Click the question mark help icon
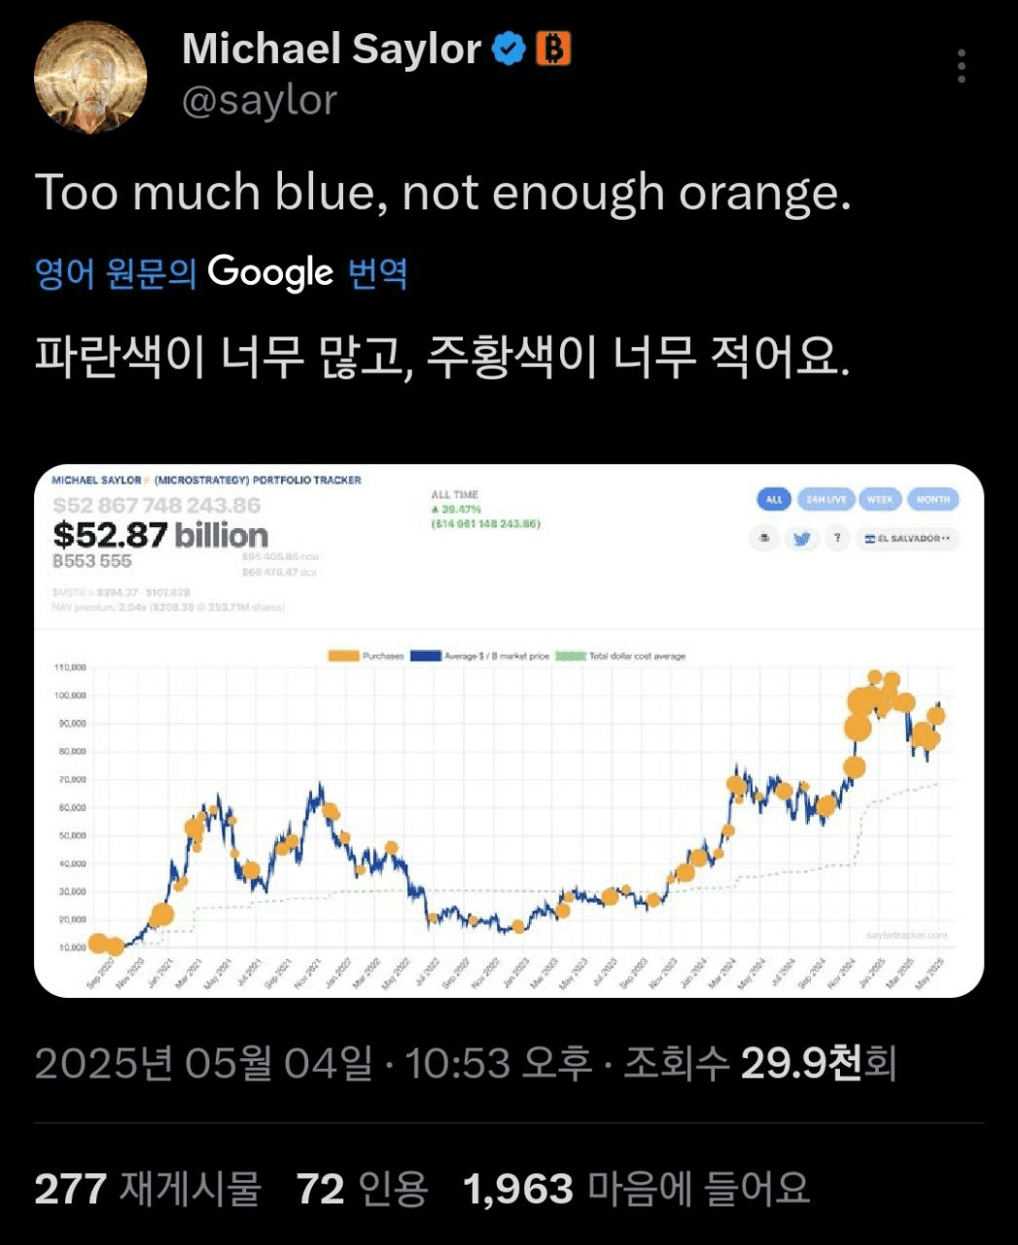The height and width of the screenshot is (1245, 1018). click(837, 538)
